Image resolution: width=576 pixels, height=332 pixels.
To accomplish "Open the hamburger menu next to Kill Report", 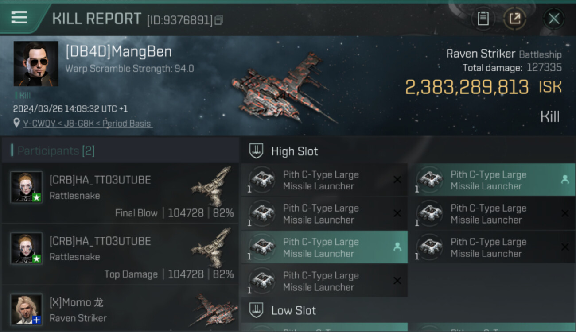I will point(19,18).
